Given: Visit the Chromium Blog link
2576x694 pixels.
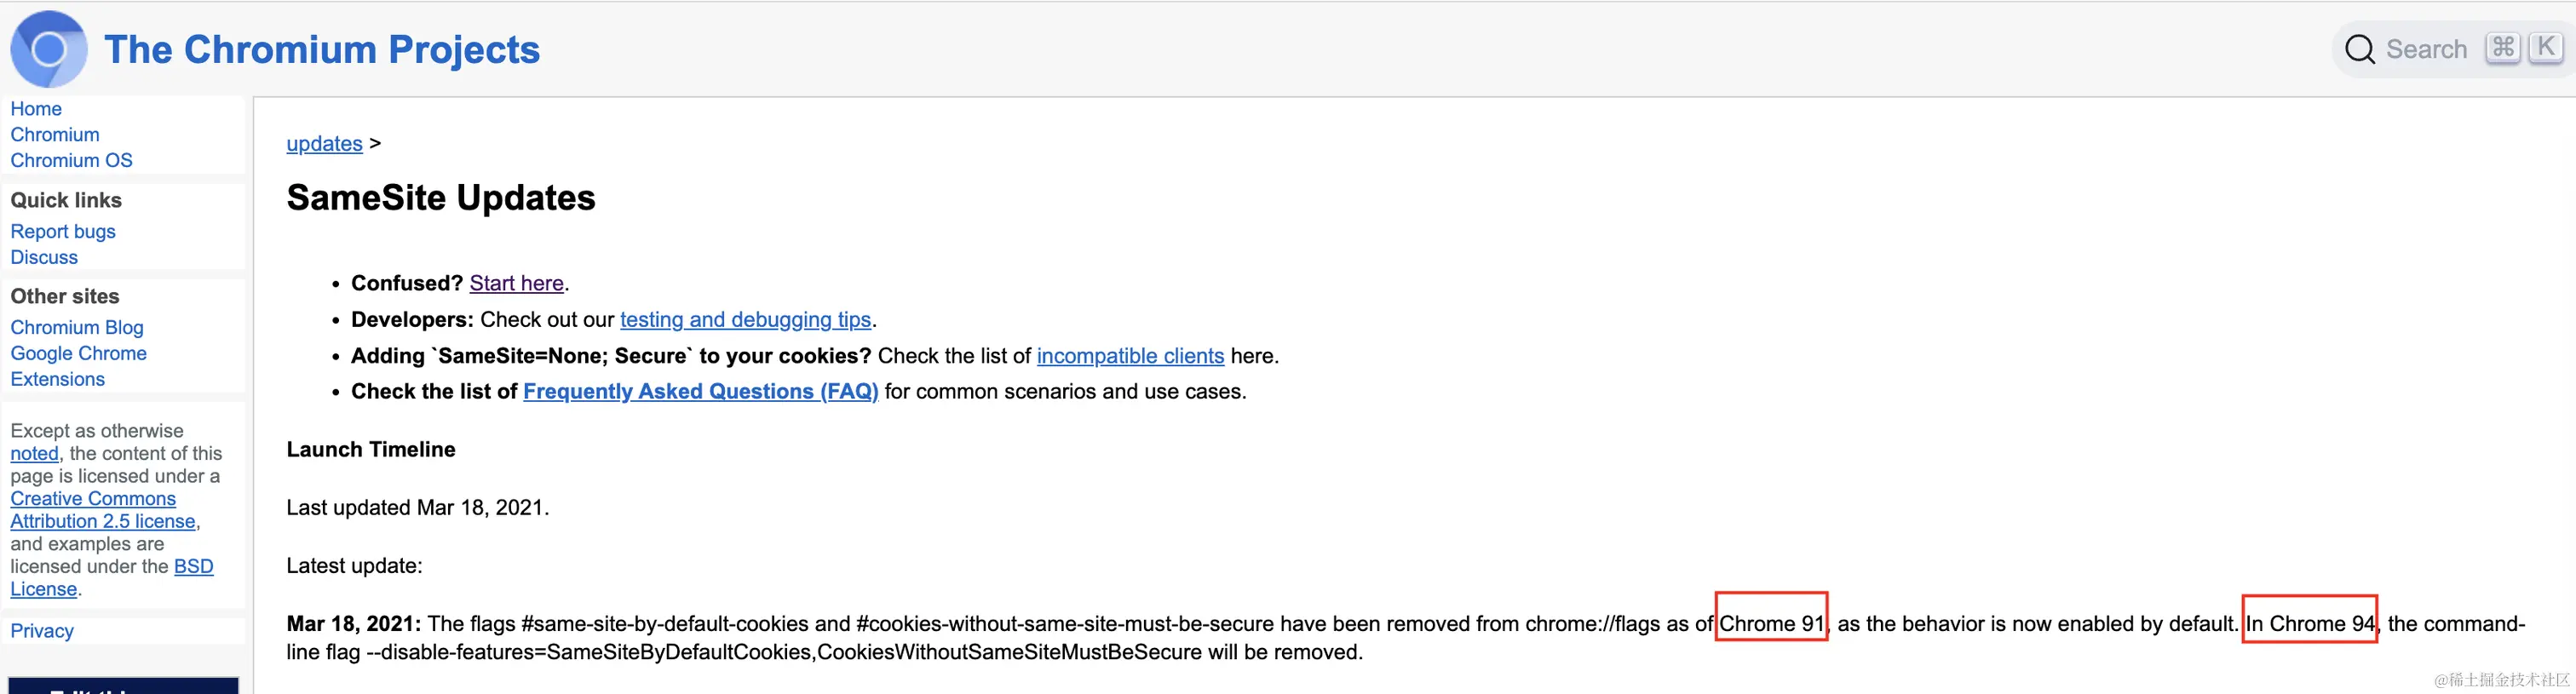Looking at the screenshot, I should 77,328.
